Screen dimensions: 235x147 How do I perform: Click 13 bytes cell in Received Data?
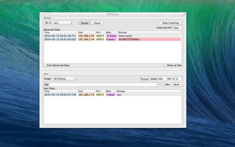111,36
